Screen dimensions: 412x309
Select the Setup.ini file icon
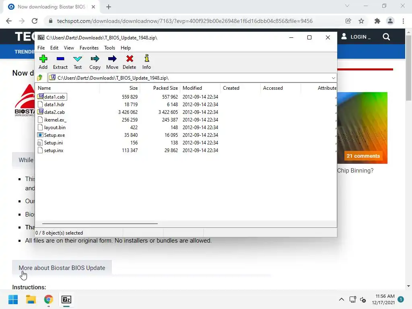click(40, 143)
